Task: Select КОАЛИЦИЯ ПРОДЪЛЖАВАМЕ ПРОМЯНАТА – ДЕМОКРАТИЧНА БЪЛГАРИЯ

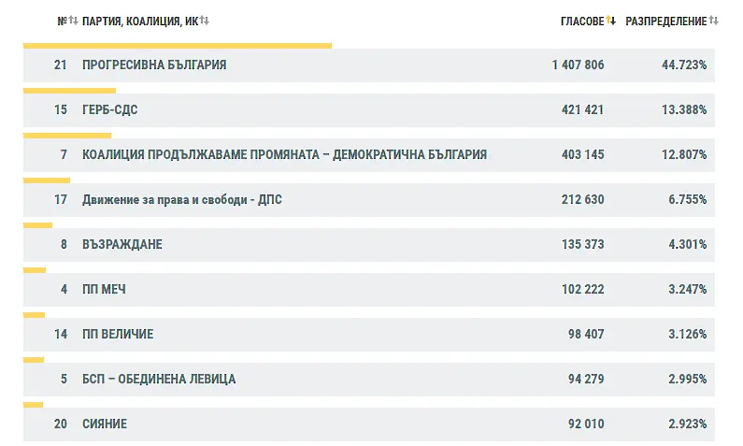Action: click(x=284, y=155)
